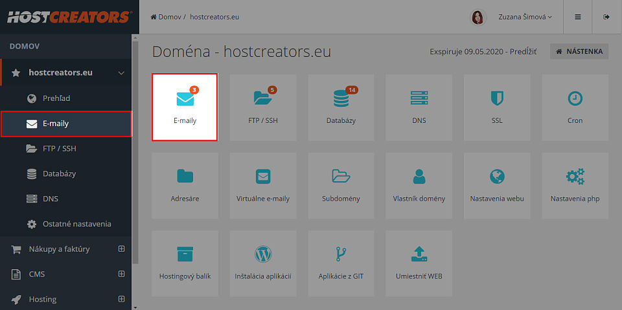The width and height of the screenshot is (622, 310).
Task: Select Prehľad in the sidebar
Action: coord(66,98)
